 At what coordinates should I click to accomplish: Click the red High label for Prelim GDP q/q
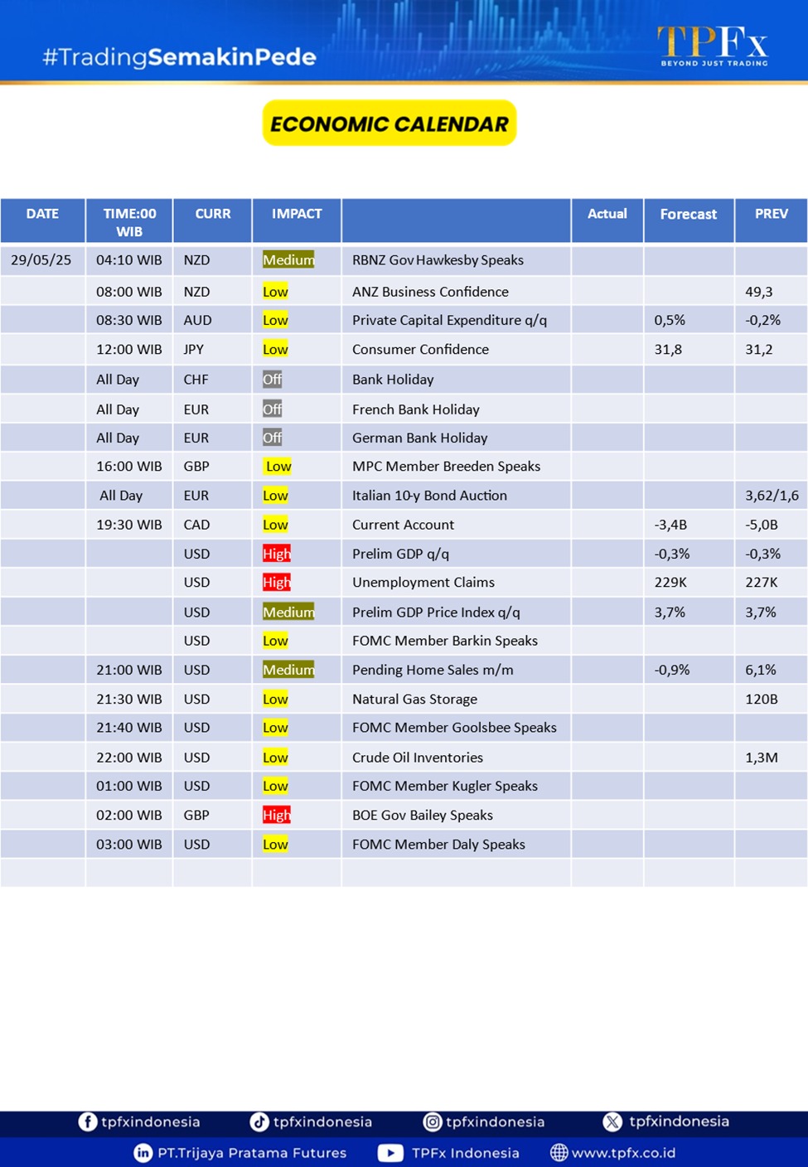click(x=277, y=554)
